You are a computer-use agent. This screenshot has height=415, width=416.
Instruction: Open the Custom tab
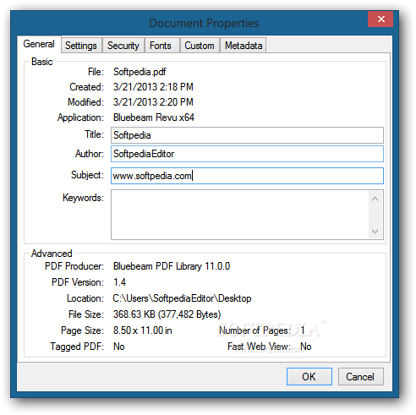[x=200, y=46]
